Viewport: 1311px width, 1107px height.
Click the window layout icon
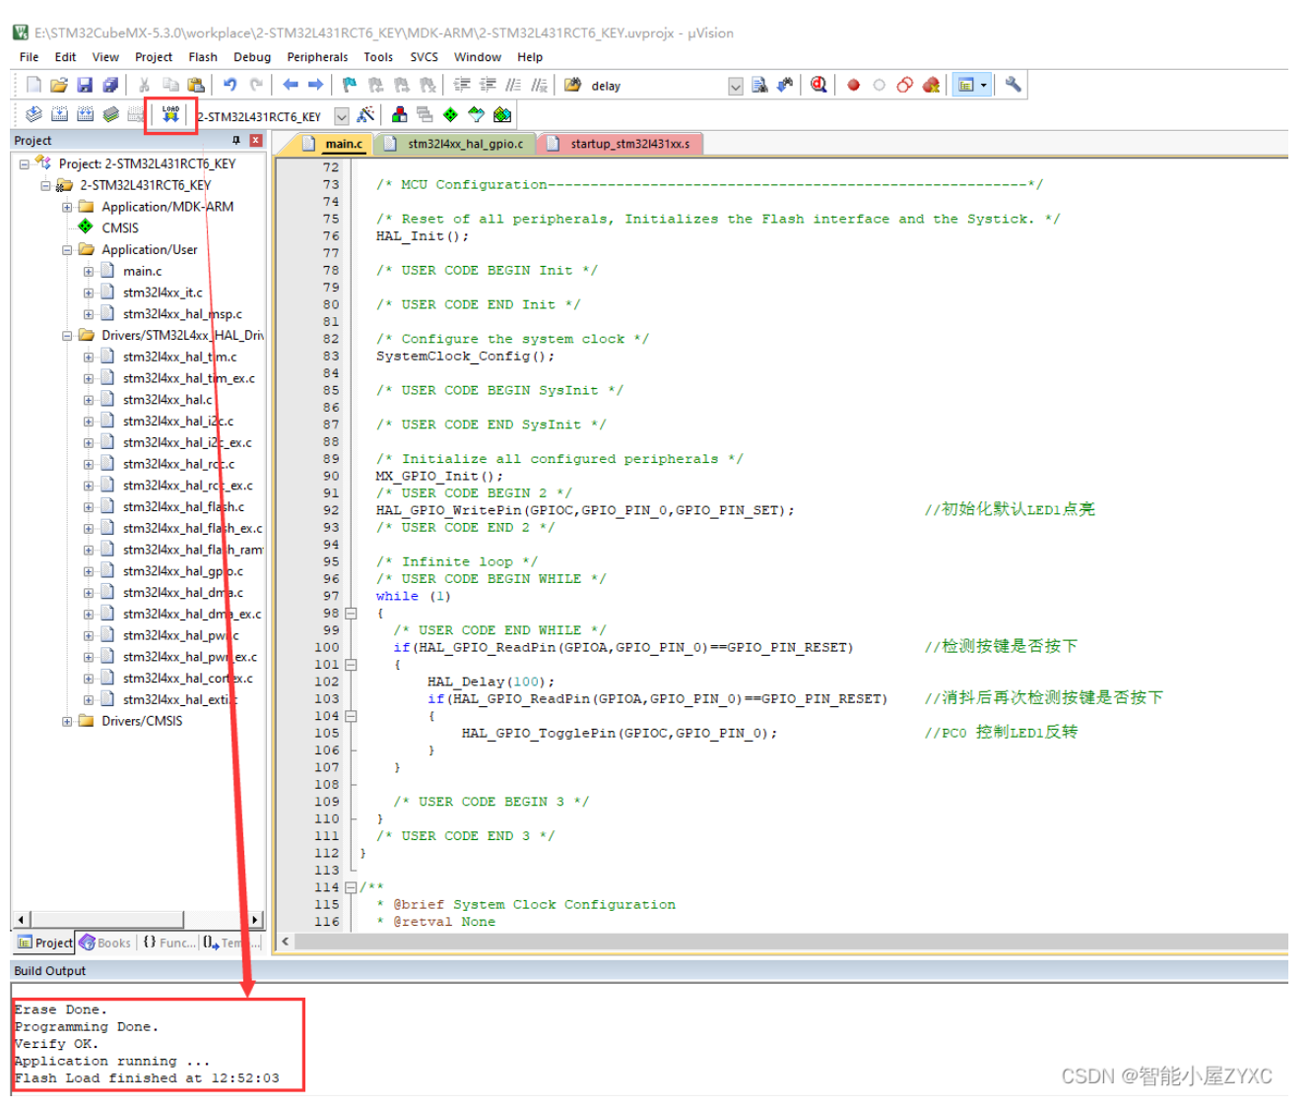(x=965, y=86)
